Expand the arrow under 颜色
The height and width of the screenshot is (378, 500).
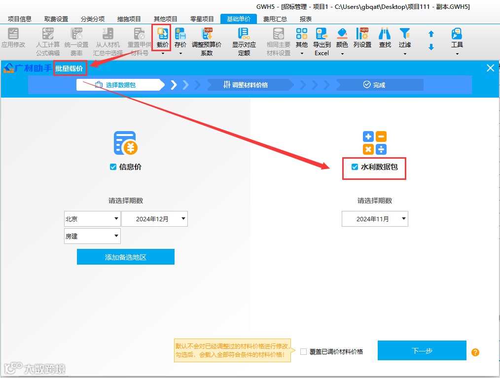pos(342,54)
